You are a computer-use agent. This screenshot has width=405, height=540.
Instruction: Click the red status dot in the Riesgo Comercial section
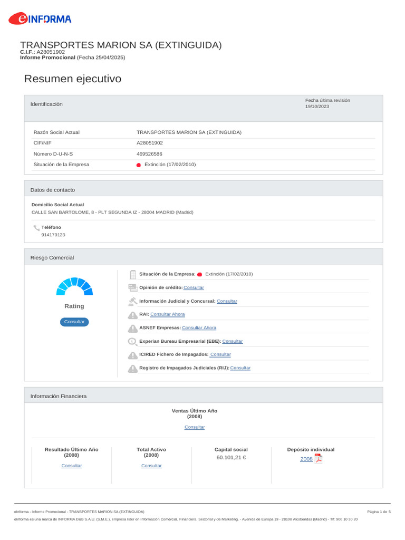pos(199,274)
